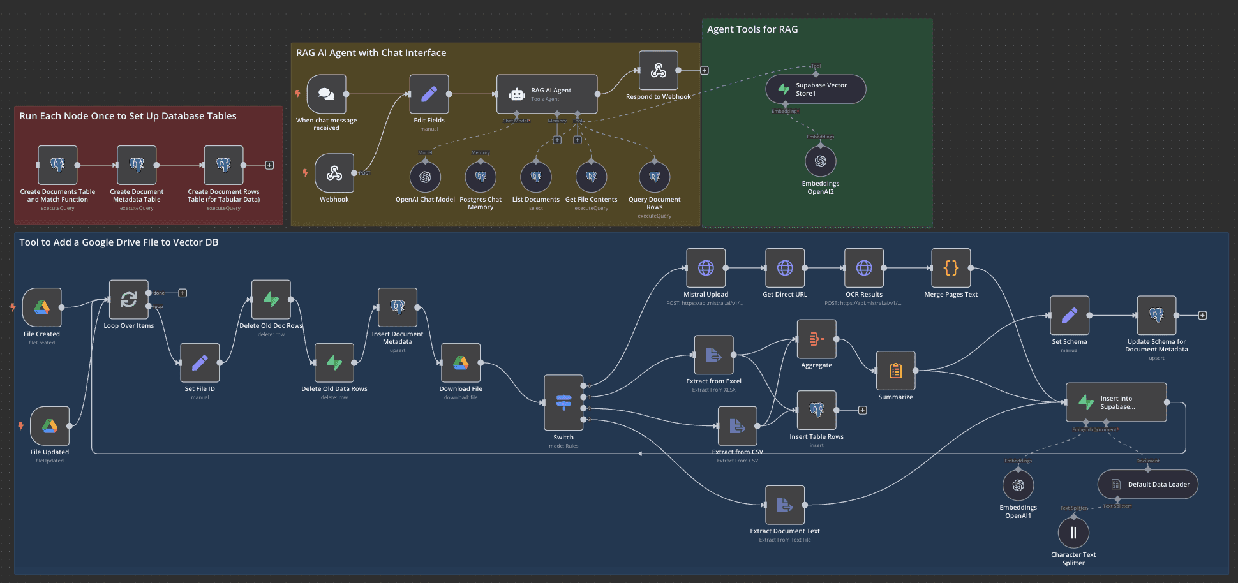
Task: Select the Get Direct URL node
Action: tap(785, 268)
